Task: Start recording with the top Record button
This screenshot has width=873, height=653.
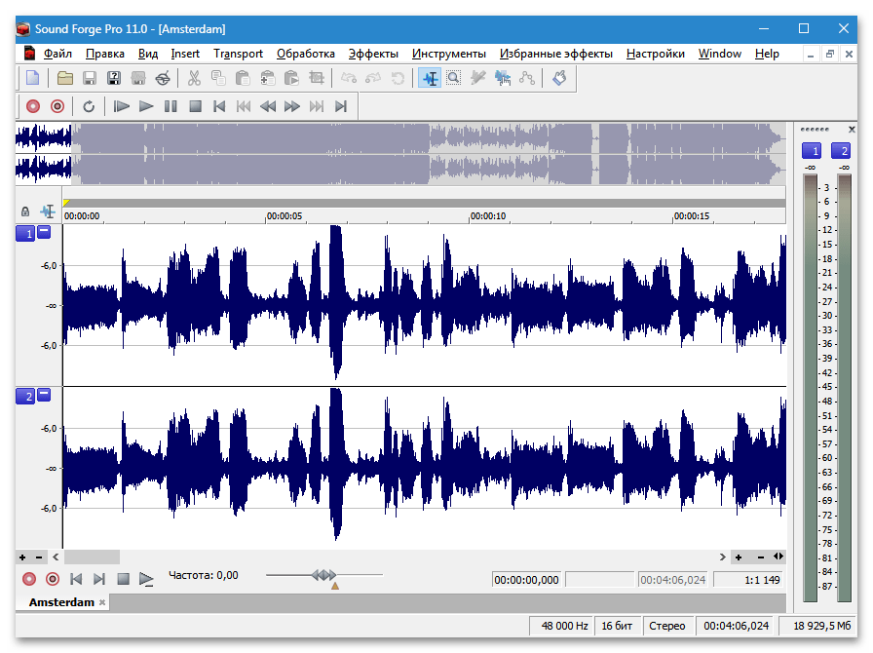Action: (33, 106)
